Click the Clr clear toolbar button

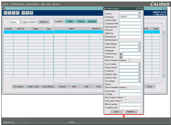tap(31, 13)
